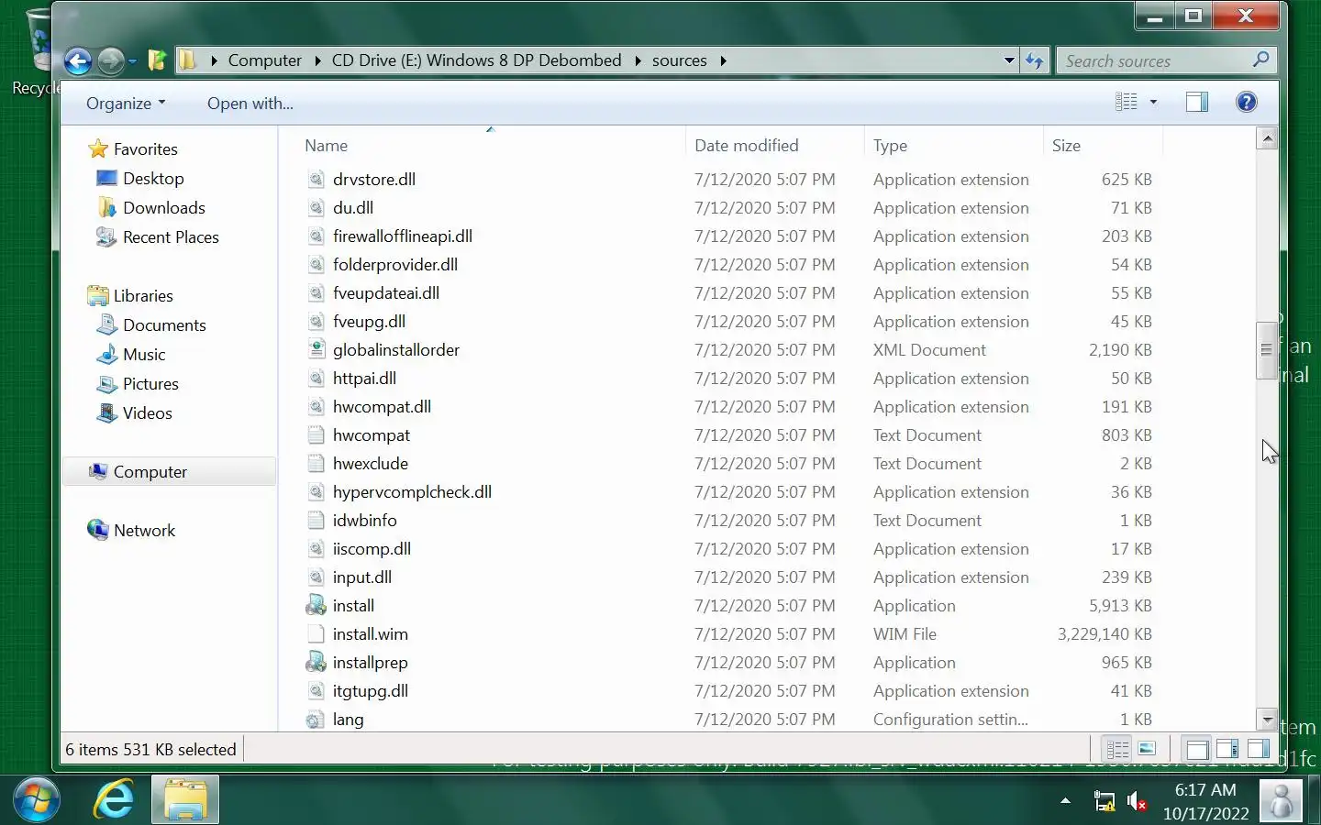Select the drvstore.dll file icon

click(316, 179)
